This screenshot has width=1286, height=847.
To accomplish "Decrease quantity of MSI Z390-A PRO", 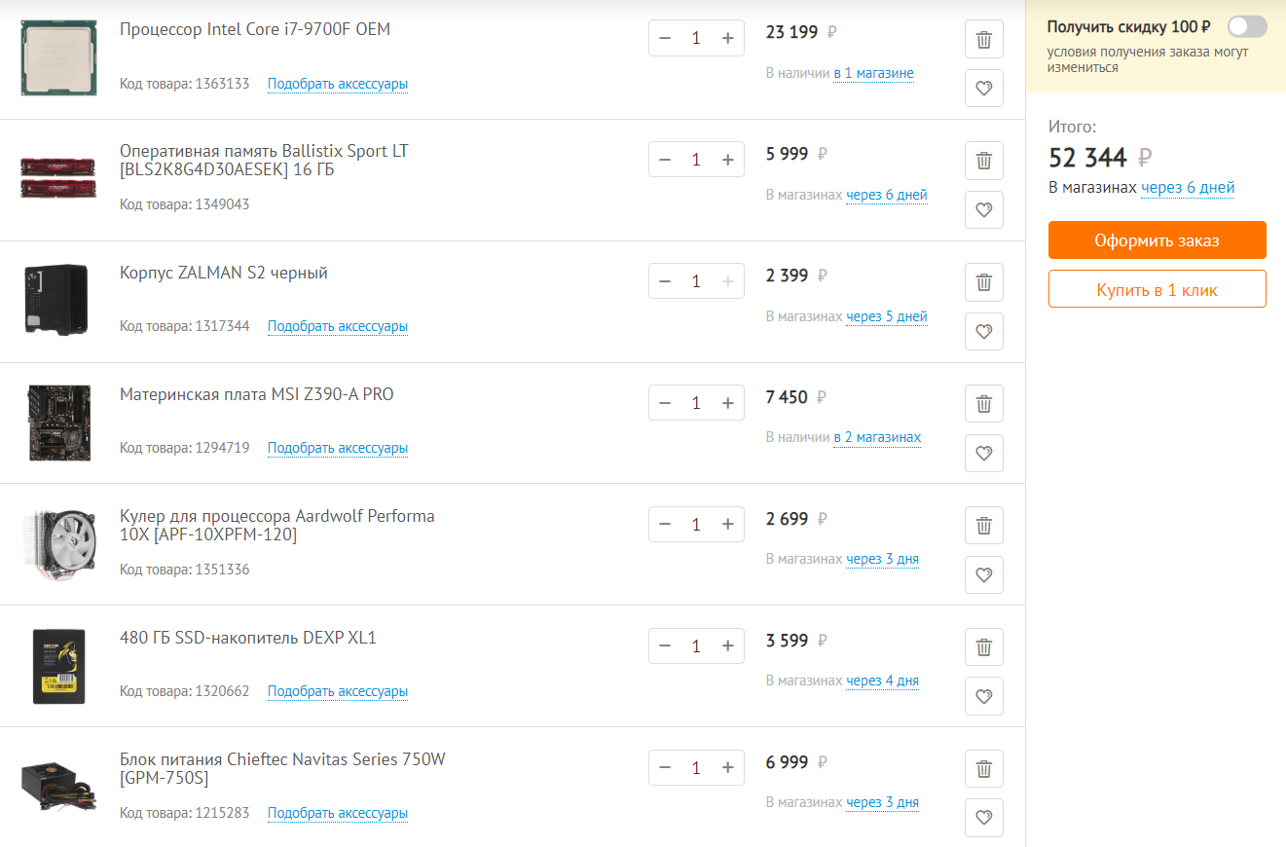I will tap(665, 403).
